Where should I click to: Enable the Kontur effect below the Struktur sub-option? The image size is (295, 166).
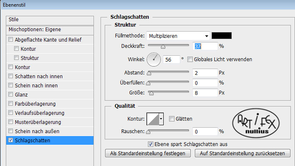click(x=11, y=67)
